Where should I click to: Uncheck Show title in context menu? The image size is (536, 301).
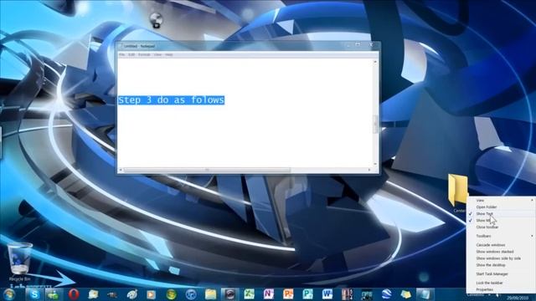(501, 221)
